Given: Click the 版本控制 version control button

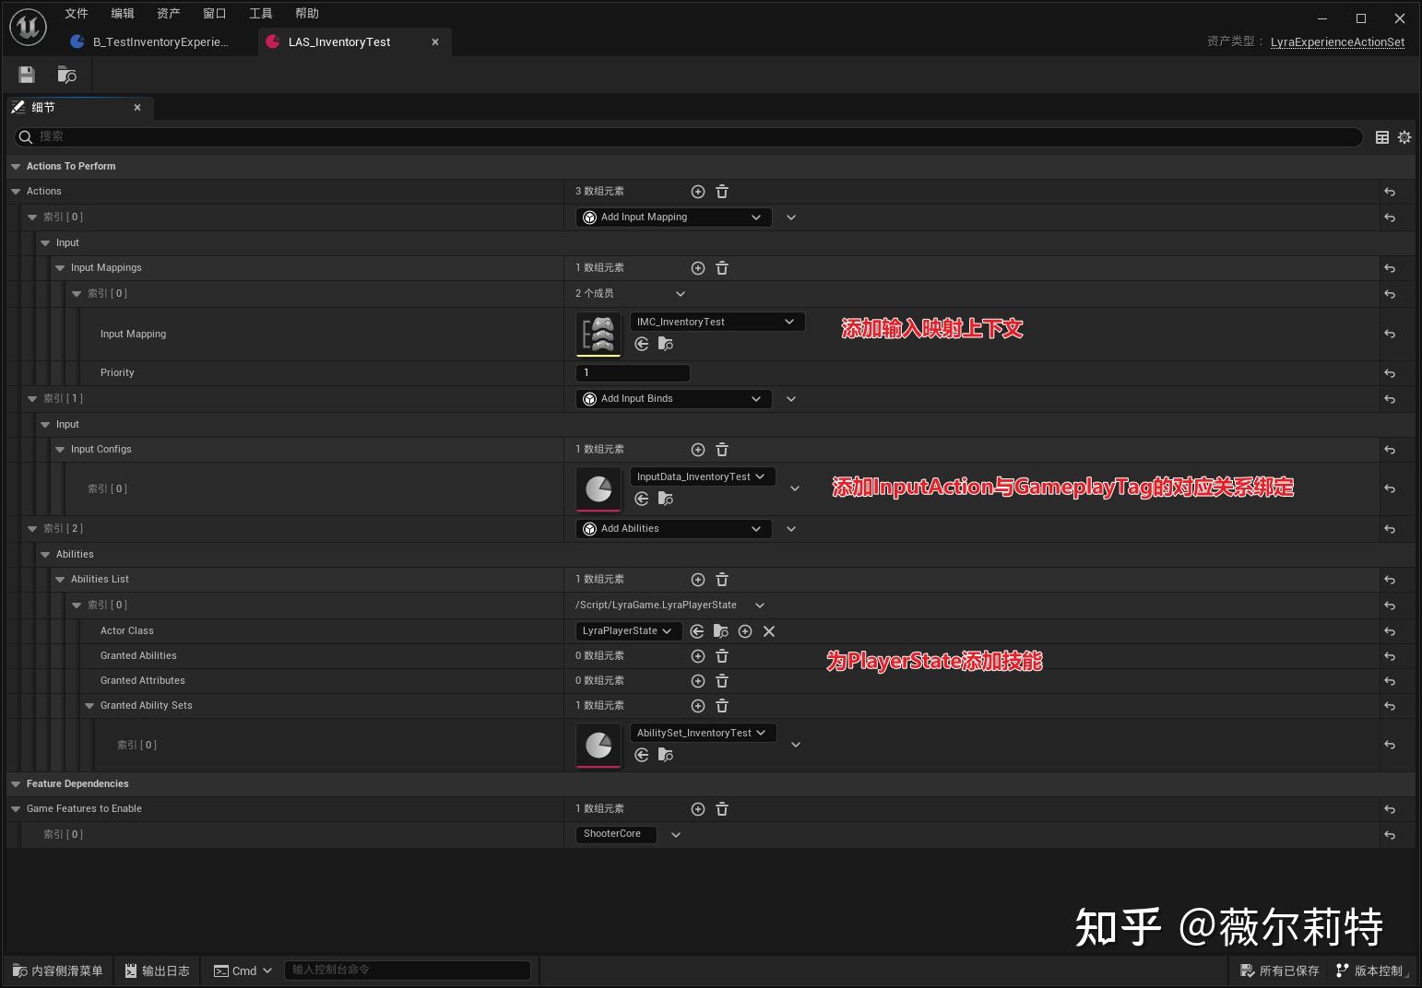Looking at the screenshot, I should pos(1373,970).
